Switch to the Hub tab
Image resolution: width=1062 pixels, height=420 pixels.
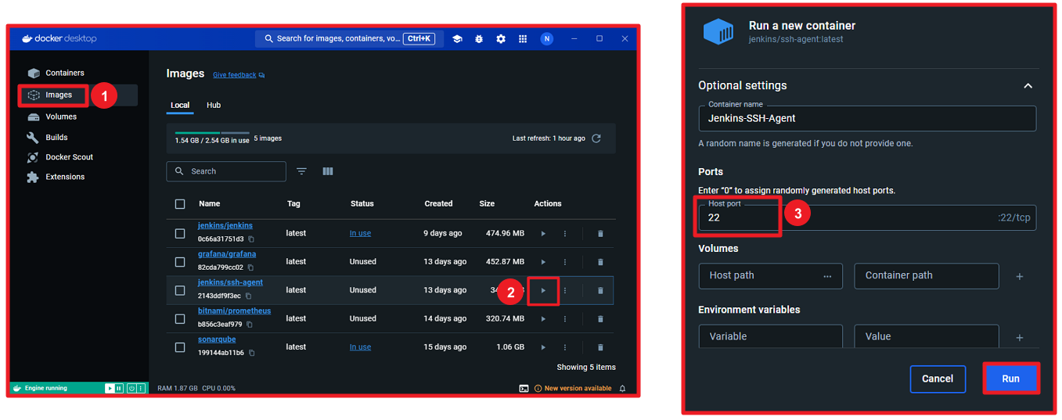click(x=214, y=105)
